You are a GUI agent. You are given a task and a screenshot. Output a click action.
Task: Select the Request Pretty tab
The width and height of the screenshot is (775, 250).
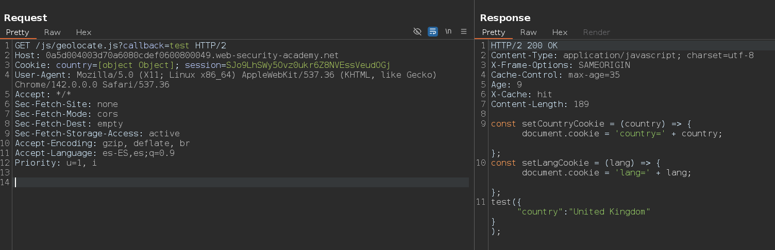click(x=18, y=32)
